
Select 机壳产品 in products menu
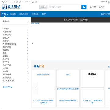[6, 62]
